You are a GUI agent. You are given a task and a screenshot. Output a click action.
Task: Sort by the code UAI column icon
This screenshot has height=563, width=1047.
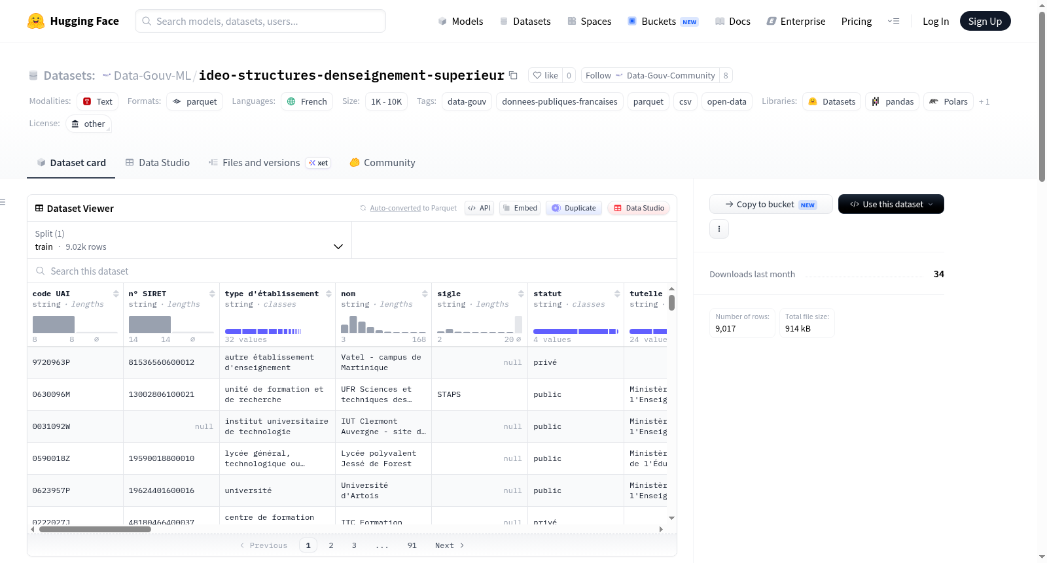point(116,294)
